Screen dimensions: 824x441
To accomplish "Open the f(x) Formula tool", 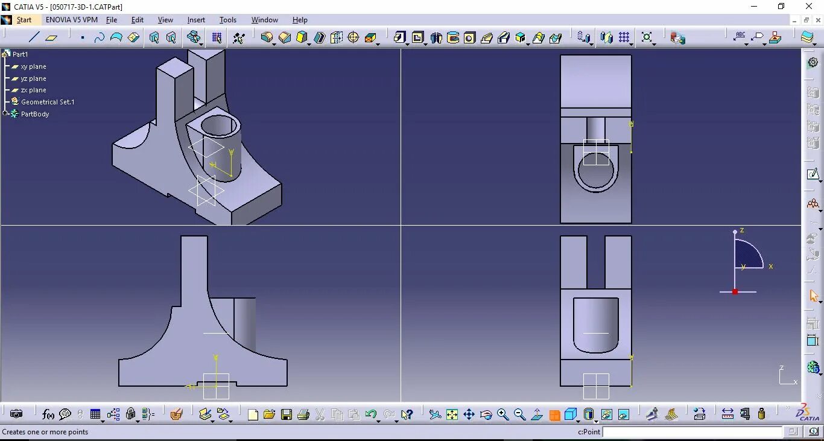I will tap(48, 414).
